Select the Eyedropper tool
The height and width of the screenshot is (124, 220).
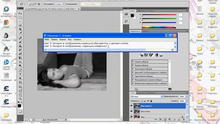pos(20,33)
